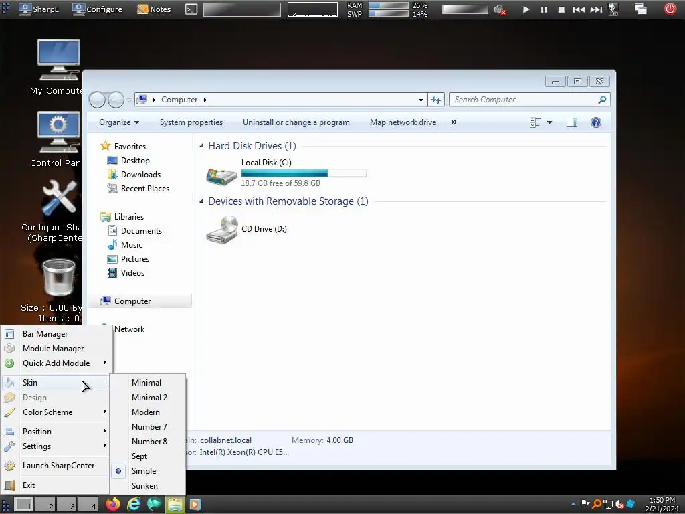Expand Position submenu

coord(56,432)
